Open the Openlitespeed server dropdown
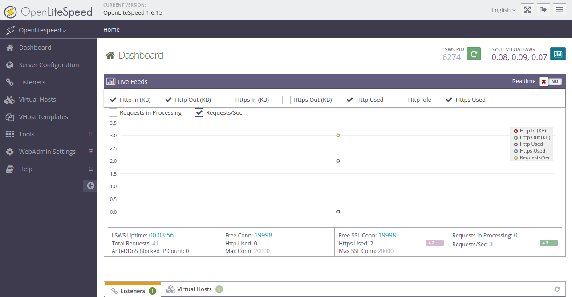 (42, 30)
